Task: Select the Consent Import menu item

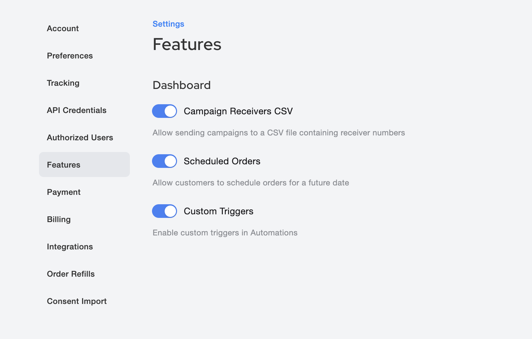Action: point(77,301)
